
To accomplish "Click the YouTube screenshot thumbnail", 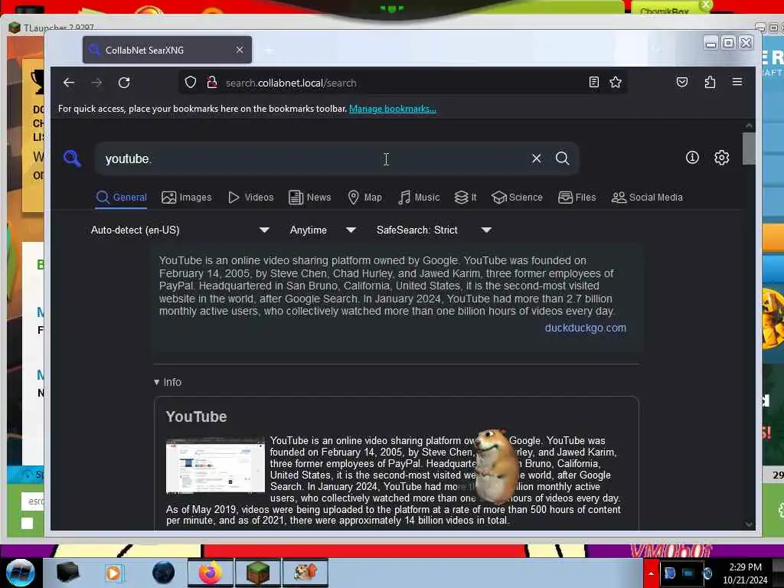I will 215,465.
